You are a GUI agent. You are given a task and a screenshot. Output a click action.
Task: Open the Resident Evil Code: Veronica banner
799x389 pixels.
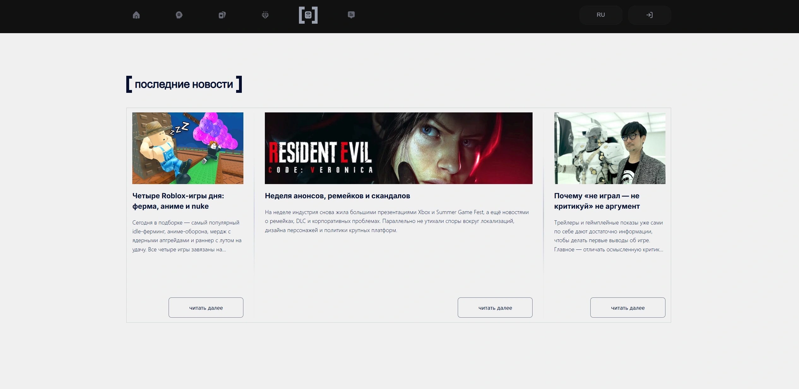pyautogui.click(x=398, y=148)
